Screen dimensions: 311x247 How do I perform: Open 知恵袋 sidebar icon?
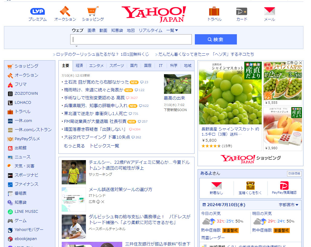[10, 203]
